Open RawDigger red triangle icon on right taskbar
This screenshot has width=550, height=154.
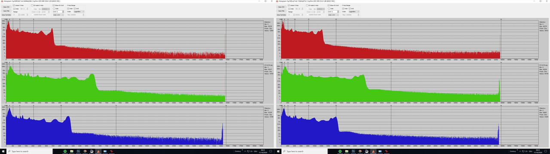coord(373,151)
